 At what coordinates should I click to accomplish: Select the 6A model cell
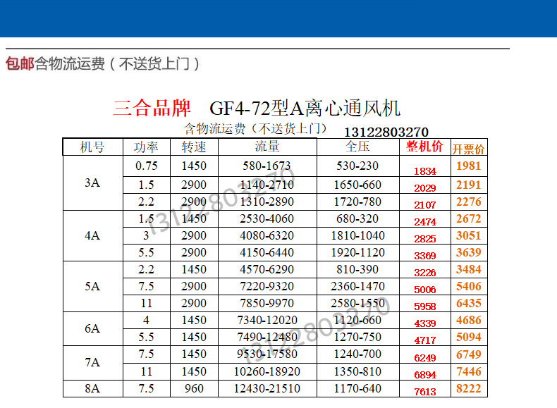(92, 328)
